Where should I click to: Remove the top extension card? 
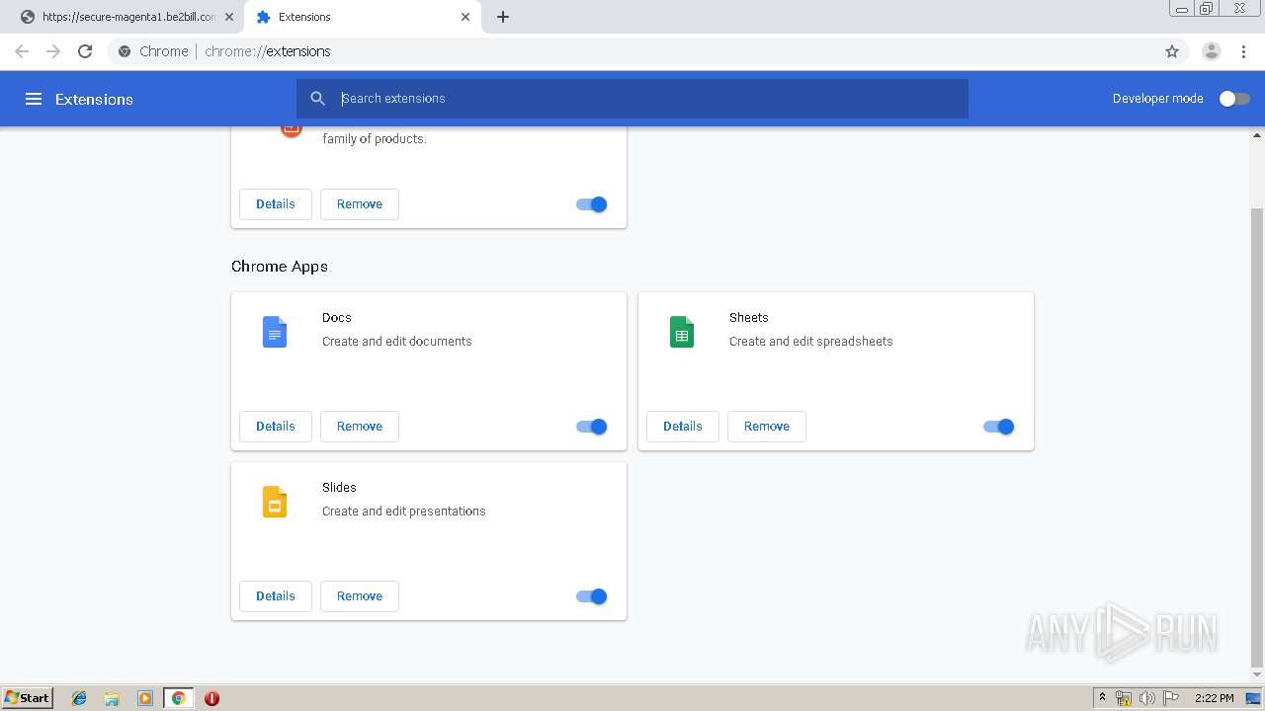point(360,204)
